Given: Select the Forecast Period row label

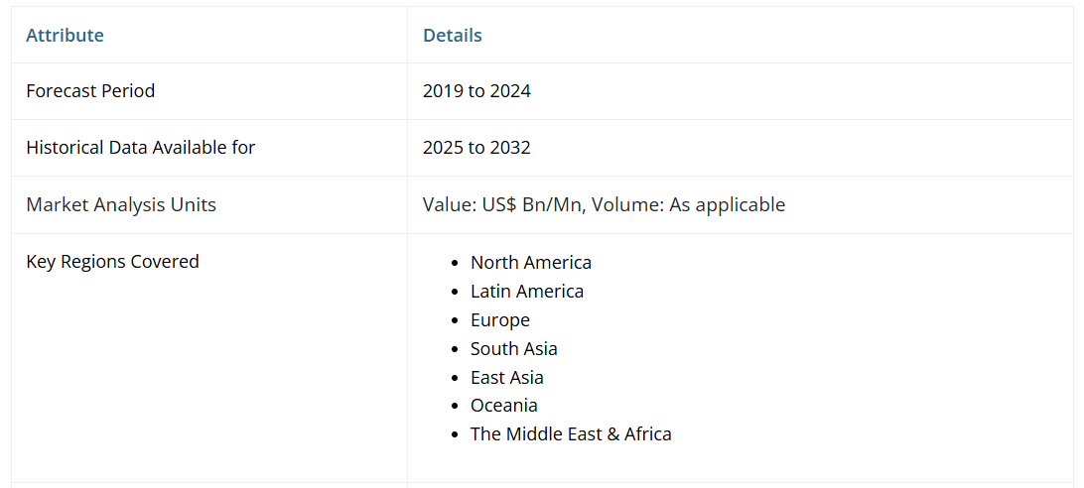Looking at the screenshot, I should 90,90.
